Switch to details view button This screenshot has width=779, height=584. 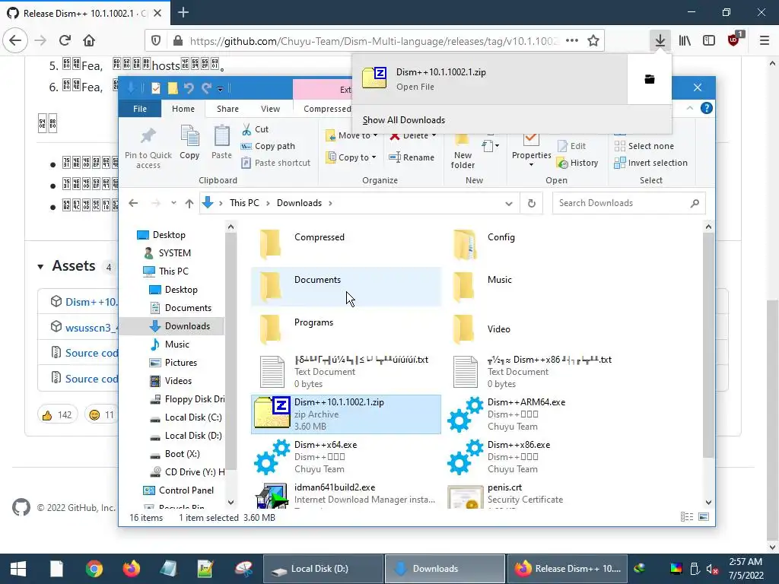click(x=687, y=517)
